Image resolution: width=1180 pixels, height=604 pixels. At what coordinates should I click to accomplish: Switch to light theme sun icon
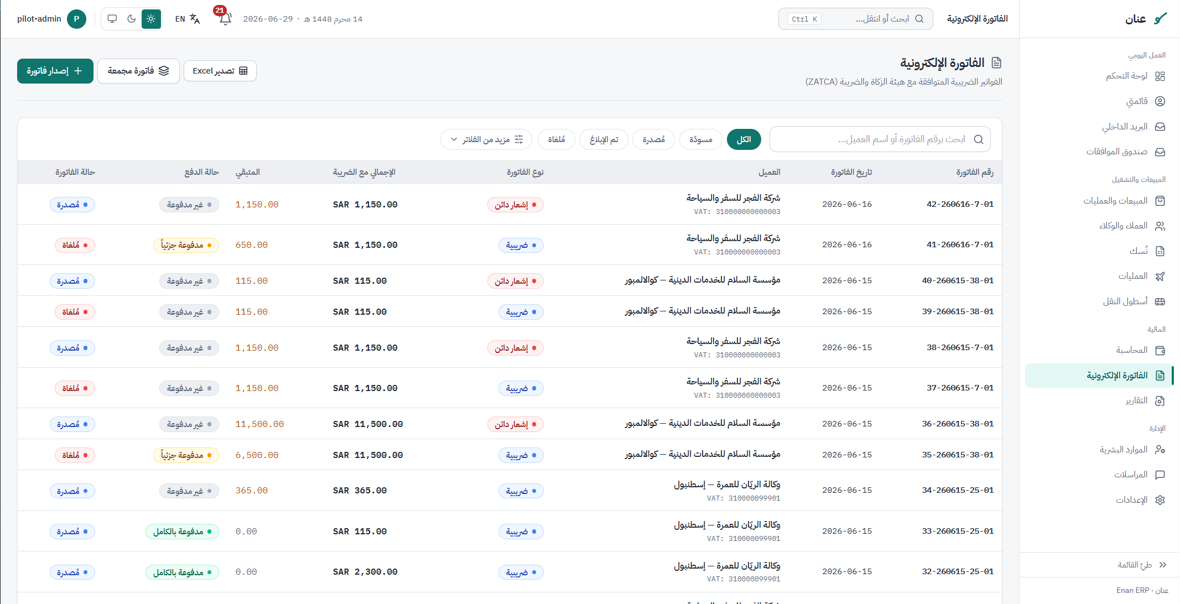(x=151, y=19)
